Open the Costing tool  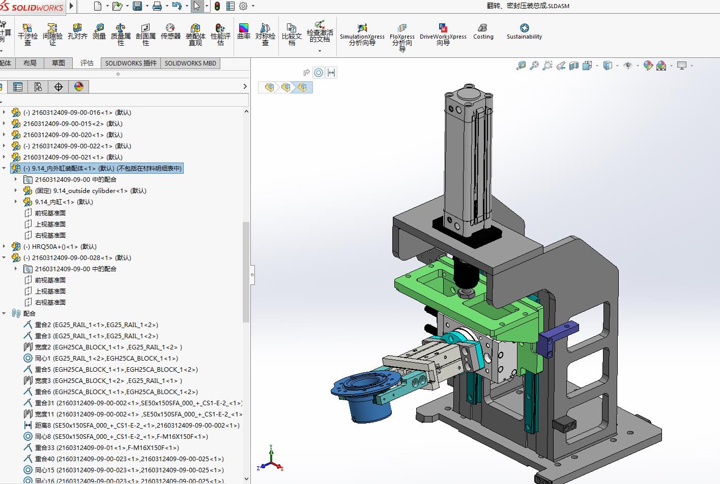pyautogui.click(x=483, y=31)
